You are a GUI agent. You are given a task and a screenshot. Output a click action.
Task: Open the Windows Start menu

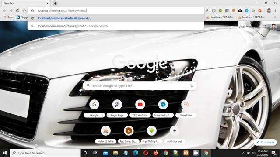point(5,153)
